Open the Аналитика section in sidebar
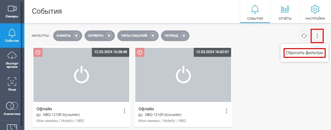Screen dimensions: 331x130 pos(12,109)
